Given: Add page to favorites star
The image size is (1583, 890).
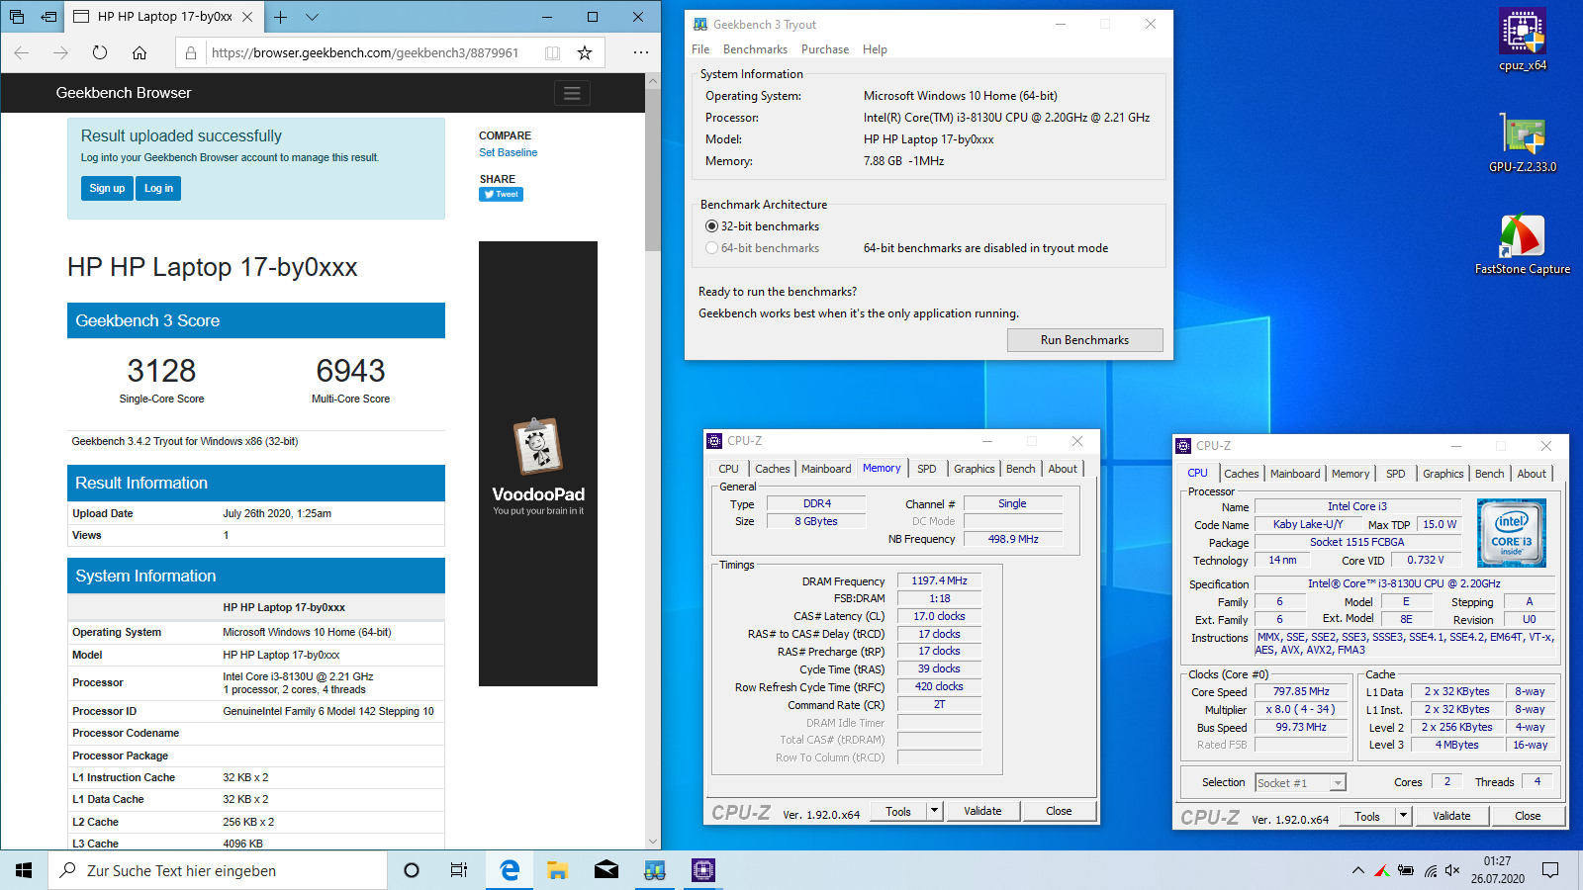Looking at the screenshot, I should (x=585, y=52).
